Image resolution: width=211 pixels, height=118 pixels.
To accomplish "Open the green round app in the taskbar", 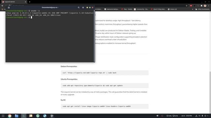I will point(38,116).
